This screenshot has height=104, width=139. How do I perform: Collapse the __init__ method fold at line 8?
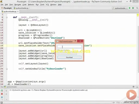click(x=7, y=17)
